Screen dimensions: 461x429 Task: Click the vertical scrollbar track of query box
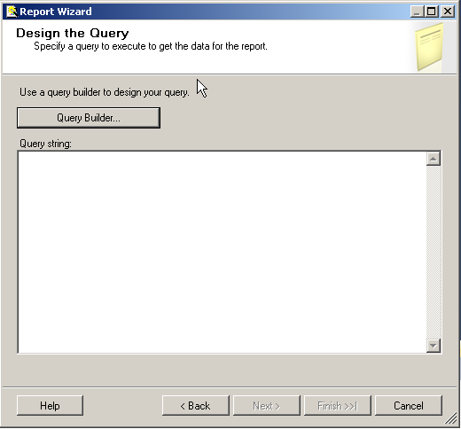coord(434,252)
